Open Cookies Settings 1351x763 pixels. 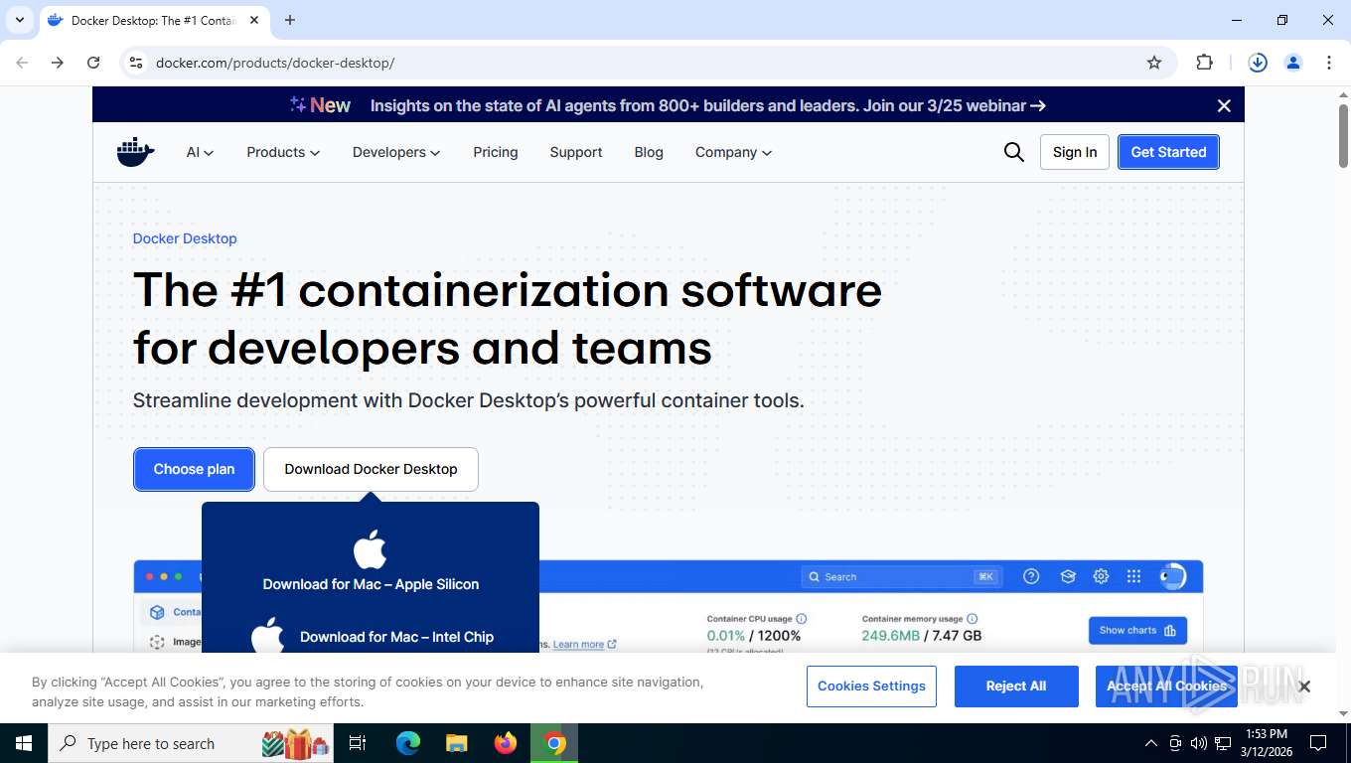(871, 687)
